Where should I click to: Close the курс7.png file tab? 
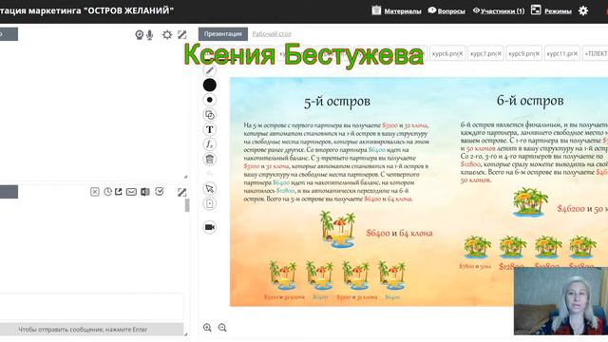pyautogui.click(x=499, y=53)
